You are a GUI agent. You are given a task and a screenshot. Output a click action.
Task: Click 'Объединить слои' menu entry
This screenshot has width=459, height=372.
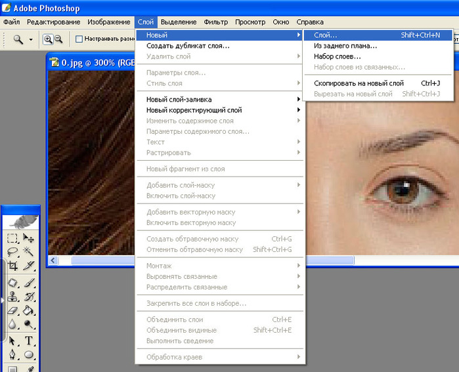[220, 320]
